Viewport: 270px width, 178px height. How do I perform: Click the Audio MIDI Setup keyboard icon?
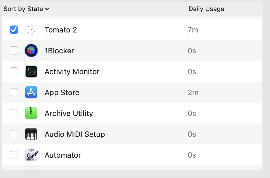31,134
